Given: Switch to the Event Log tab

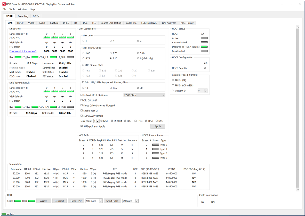Looking at the screenshot, I should (23, 16).
